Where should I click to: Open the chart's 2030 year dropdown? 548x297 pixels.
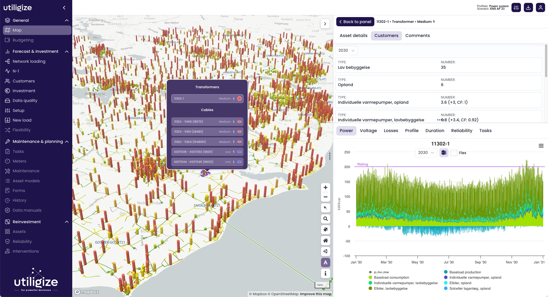click(426, 153)
